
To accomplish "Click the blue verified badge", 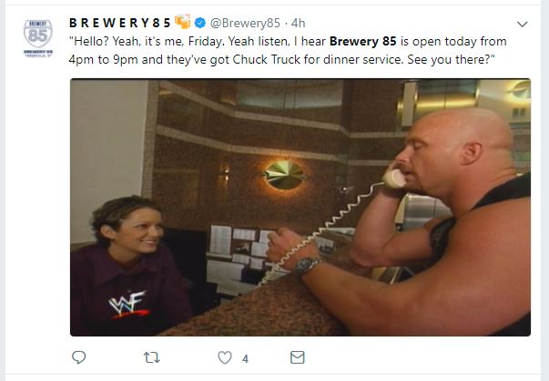I will (200, 23).
